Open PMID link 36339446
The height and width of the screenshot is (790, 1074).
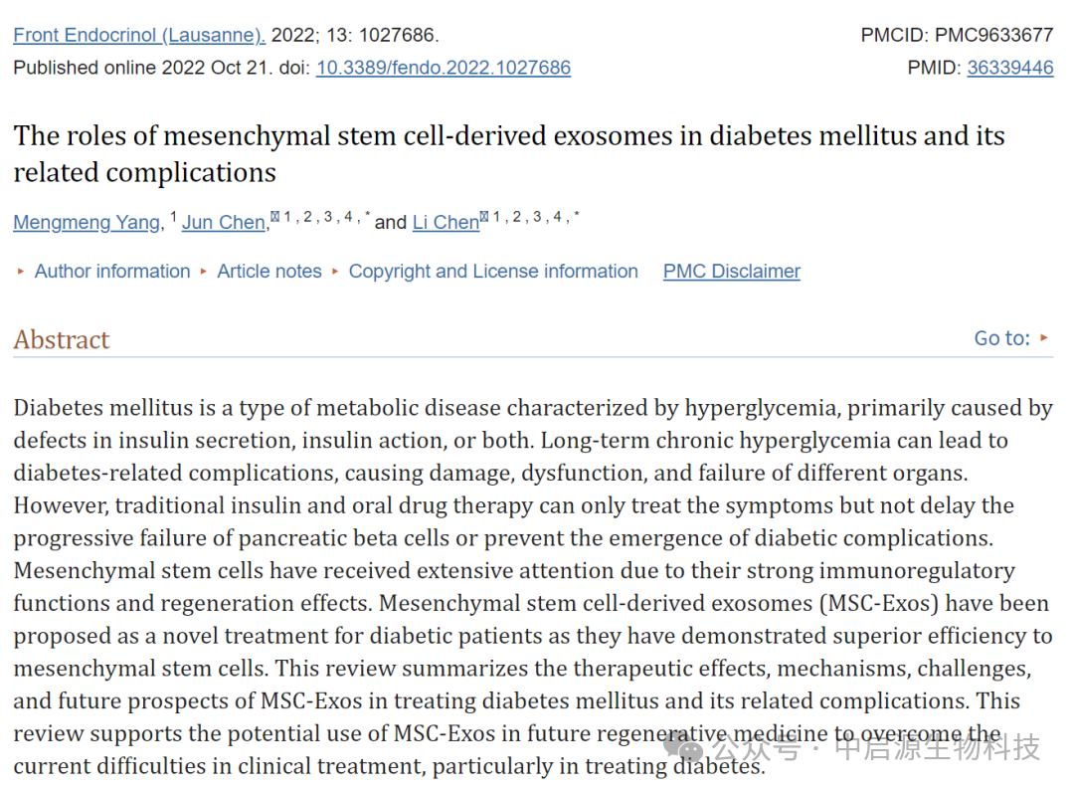tap(1009, 69)
